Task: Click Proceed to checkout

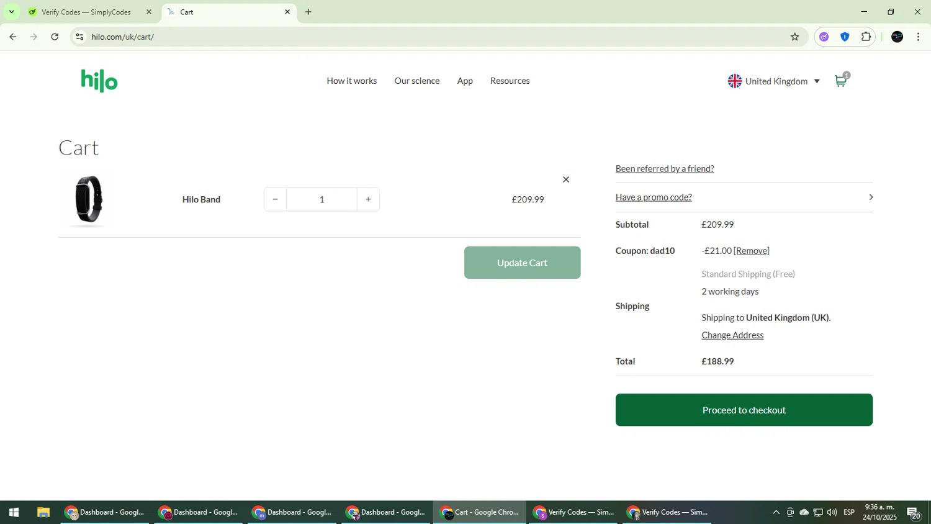Action: 744,410
